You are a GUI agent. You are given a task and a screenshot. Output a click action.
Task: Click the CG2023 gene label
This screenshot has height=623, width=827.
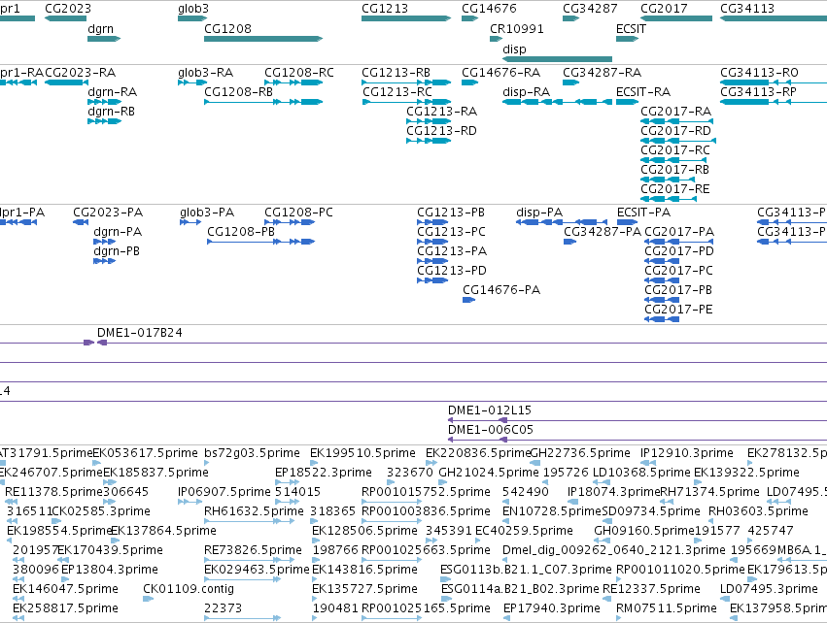point(68,9)
